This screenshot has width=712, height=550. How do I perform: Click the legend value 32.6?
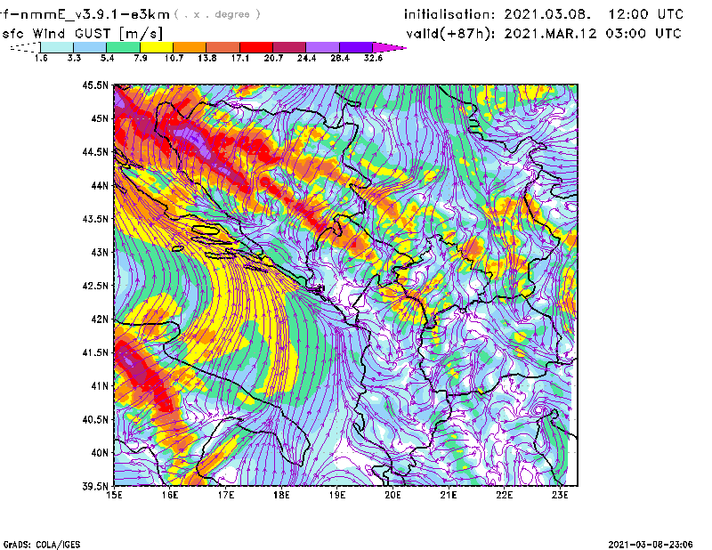373,58
